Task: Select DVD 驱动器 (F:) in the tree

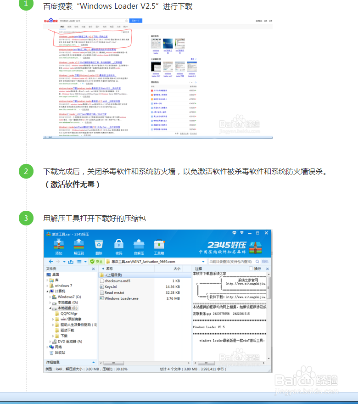Action: click(67, 342)
